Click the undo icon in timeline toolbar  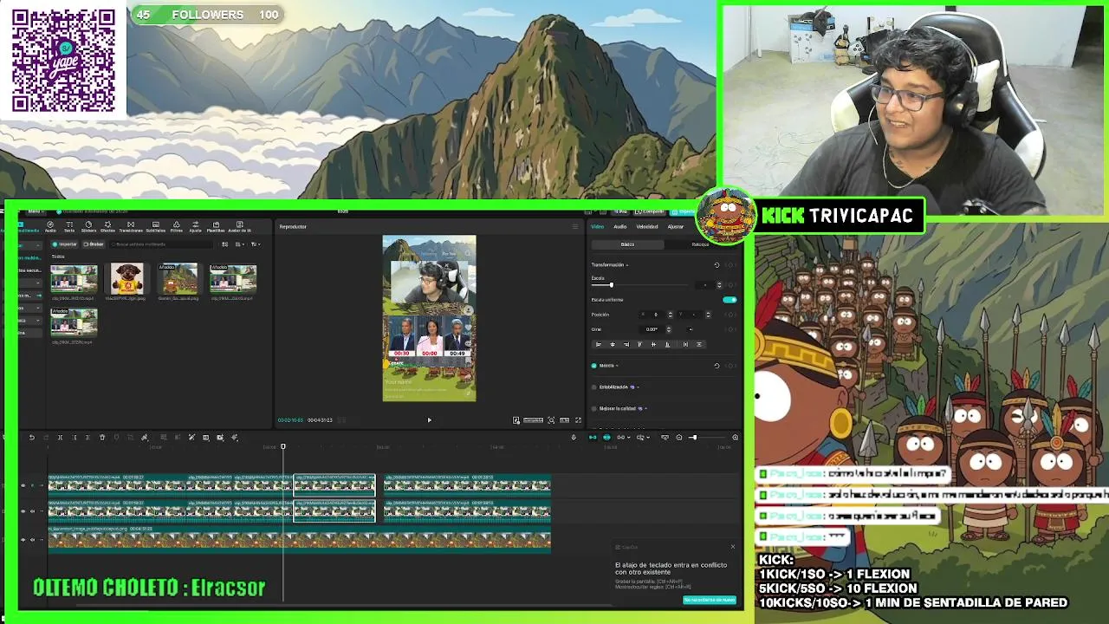point(32,438)
